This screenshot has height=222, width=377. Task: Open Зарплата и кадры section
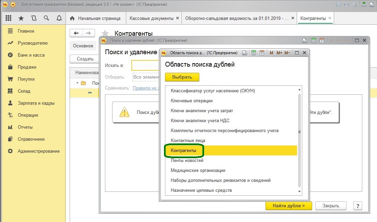36,103
